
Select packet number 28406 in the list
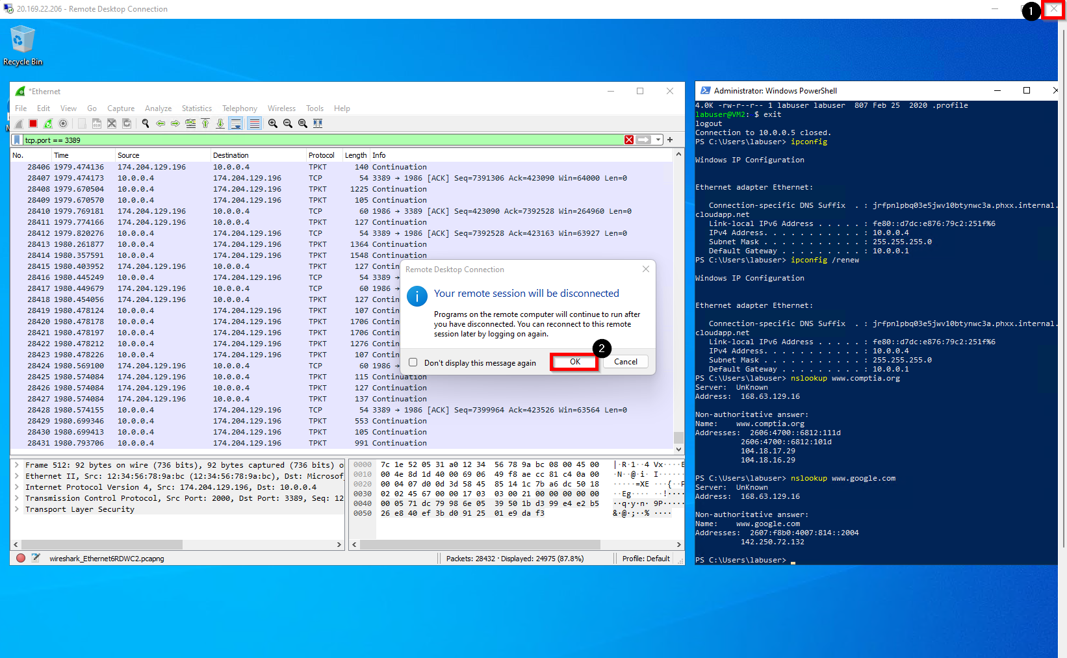[x=342, y=167]
